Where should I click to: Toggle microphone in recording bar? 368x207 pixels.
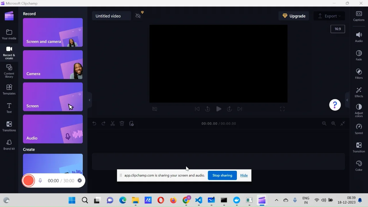[40, 181]
